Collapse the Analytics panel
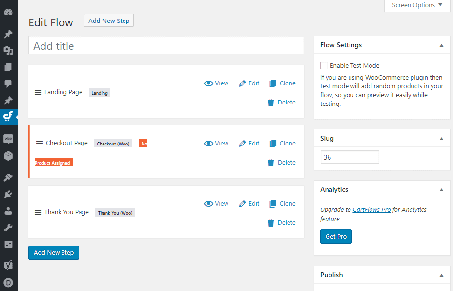Image resolution: width=453 pixels, height=291 pixels. [442, 189]
